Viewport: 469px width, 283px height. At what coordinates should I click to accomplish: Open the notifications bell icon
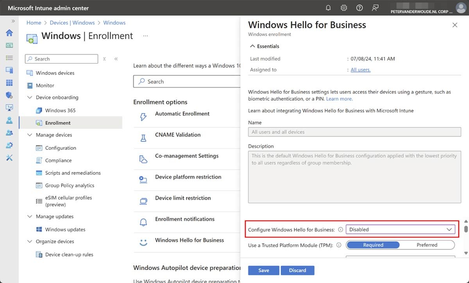[x=328, y=8]
